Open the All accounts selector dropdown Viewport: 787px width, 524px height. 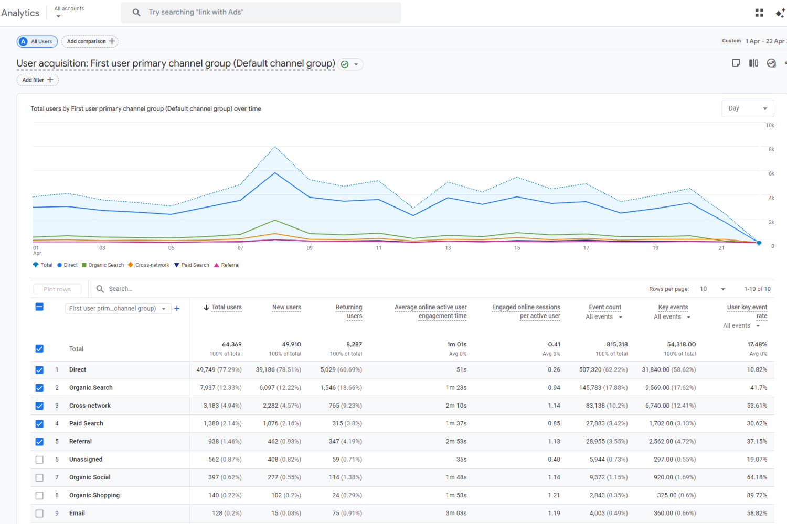coord(69,12)
